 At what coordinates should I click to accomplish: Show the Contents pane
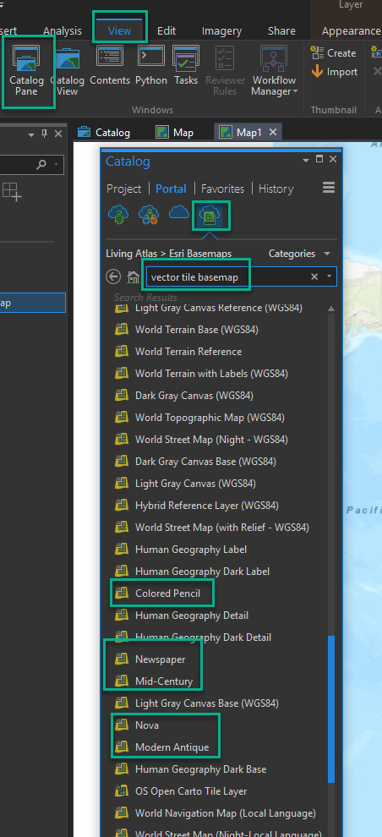click(110, 66)
